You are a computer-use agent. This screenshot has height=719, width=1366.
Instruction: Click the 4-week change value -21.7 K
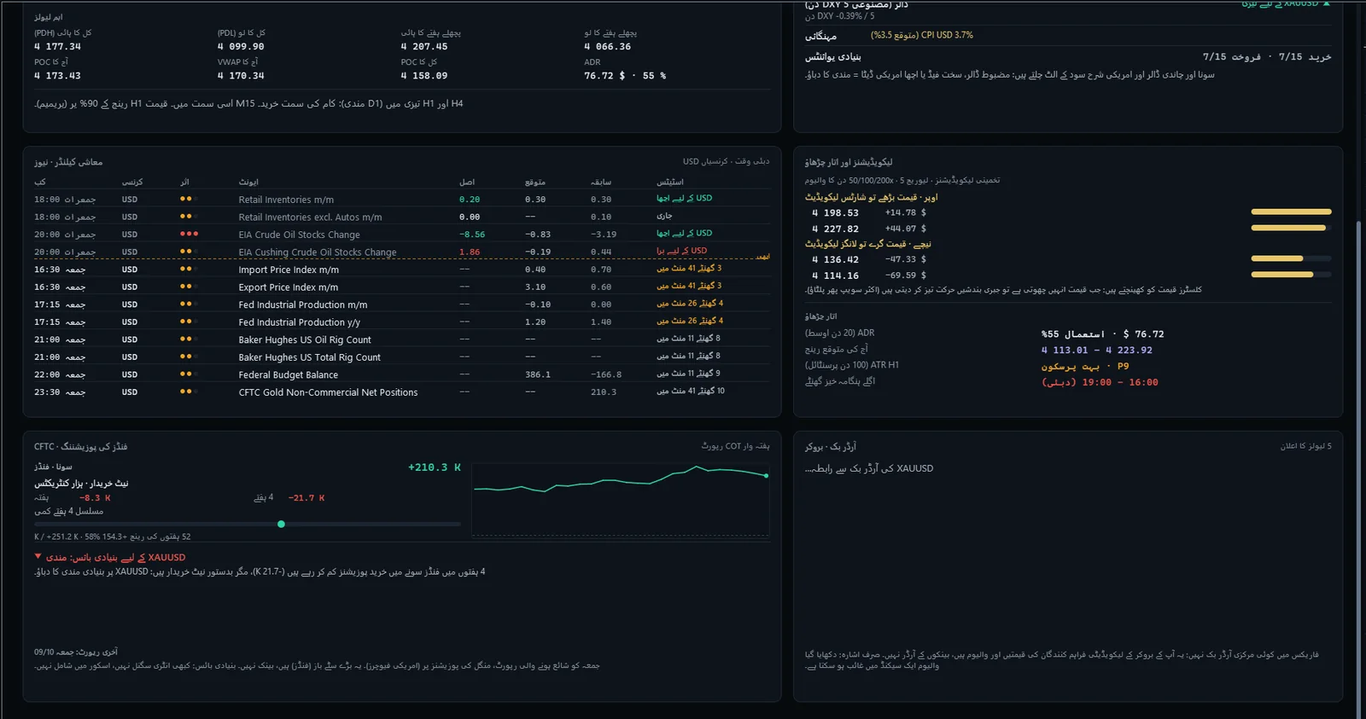(306, 498)
